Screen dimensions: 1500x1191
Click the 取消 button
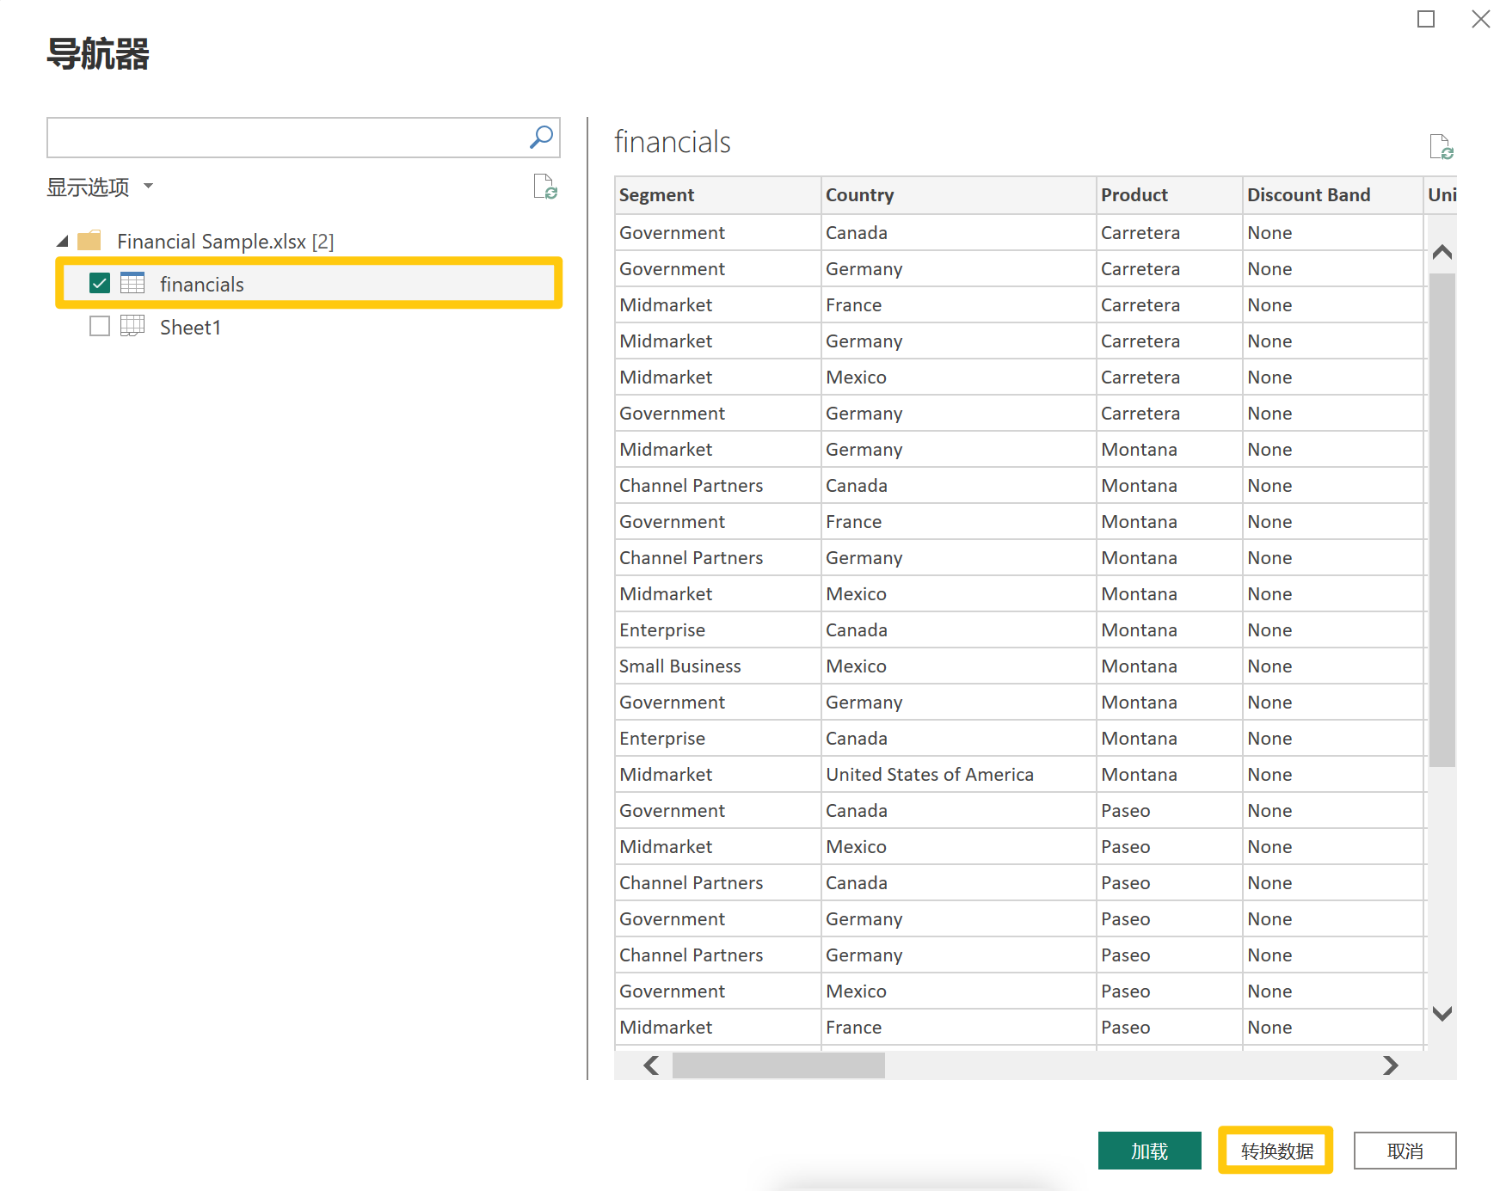pyautogui.click(x=1405, y=1151)
